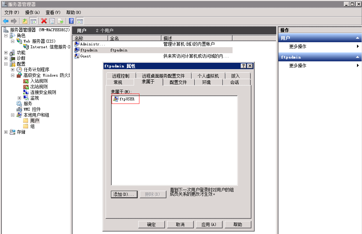Toggle the action pane toolbar icon
Screen dimensions: 362x234
pos(80,21)
